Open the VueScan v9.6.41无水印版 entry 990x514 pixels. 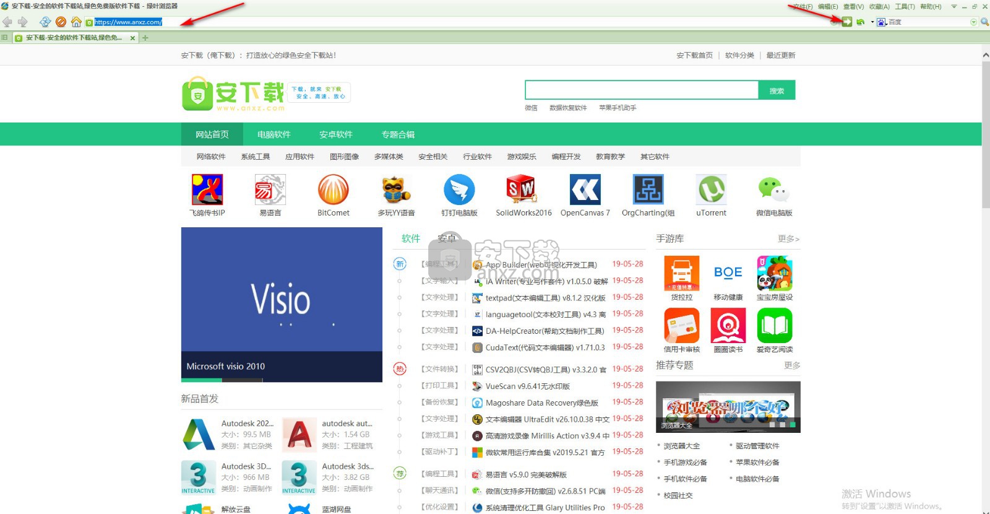(528, 386)
